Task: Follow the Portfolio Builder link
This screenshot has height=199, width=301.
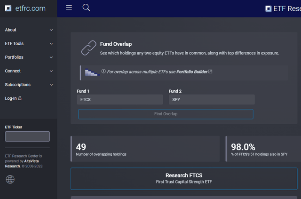Action: tap(192, 72)
